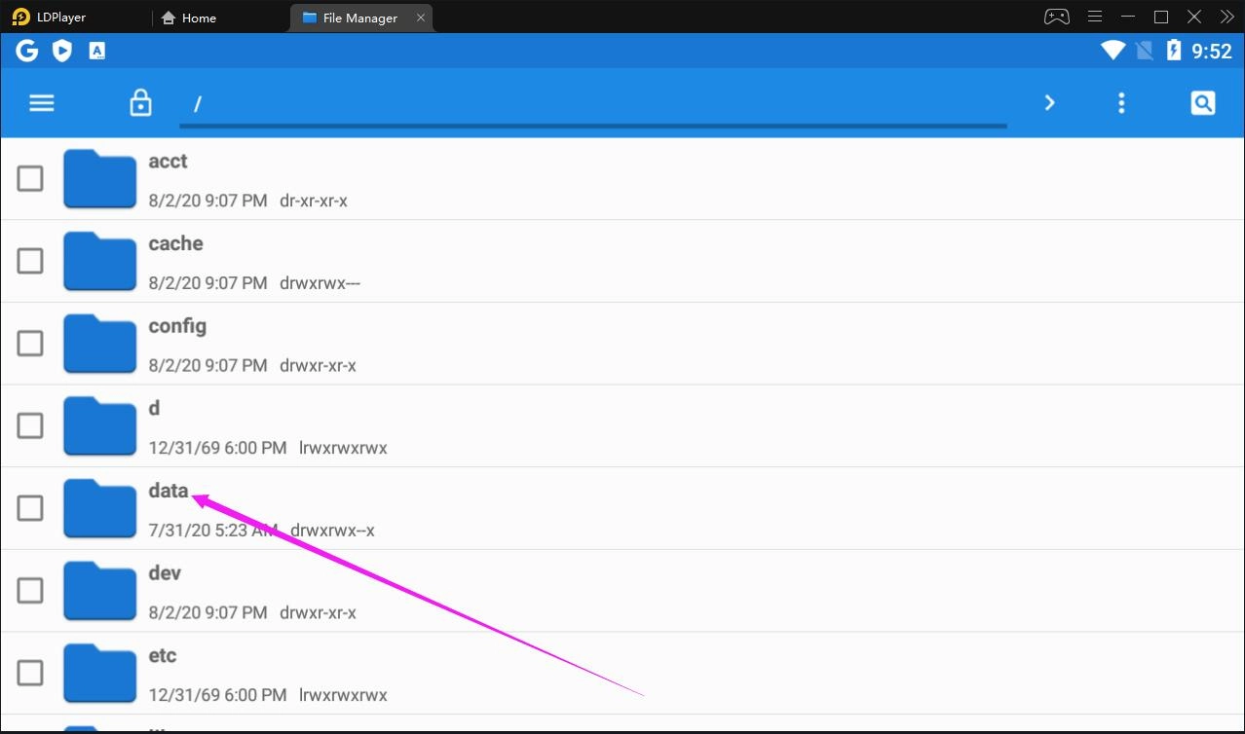Screen dimensions: 1245x734
Task: Click the forward chevron in the path bar
Action: (x=1049, y=102)
